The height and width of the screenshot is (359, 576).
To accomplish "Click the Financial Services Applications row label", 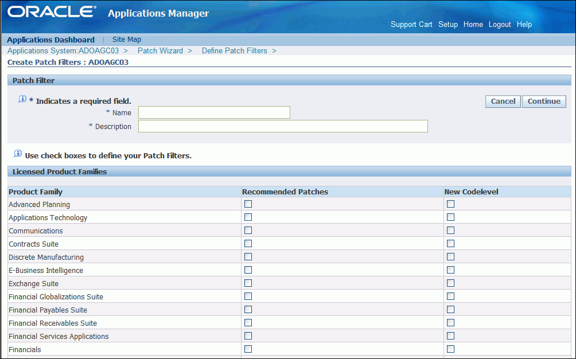I will tap(59, 337).
